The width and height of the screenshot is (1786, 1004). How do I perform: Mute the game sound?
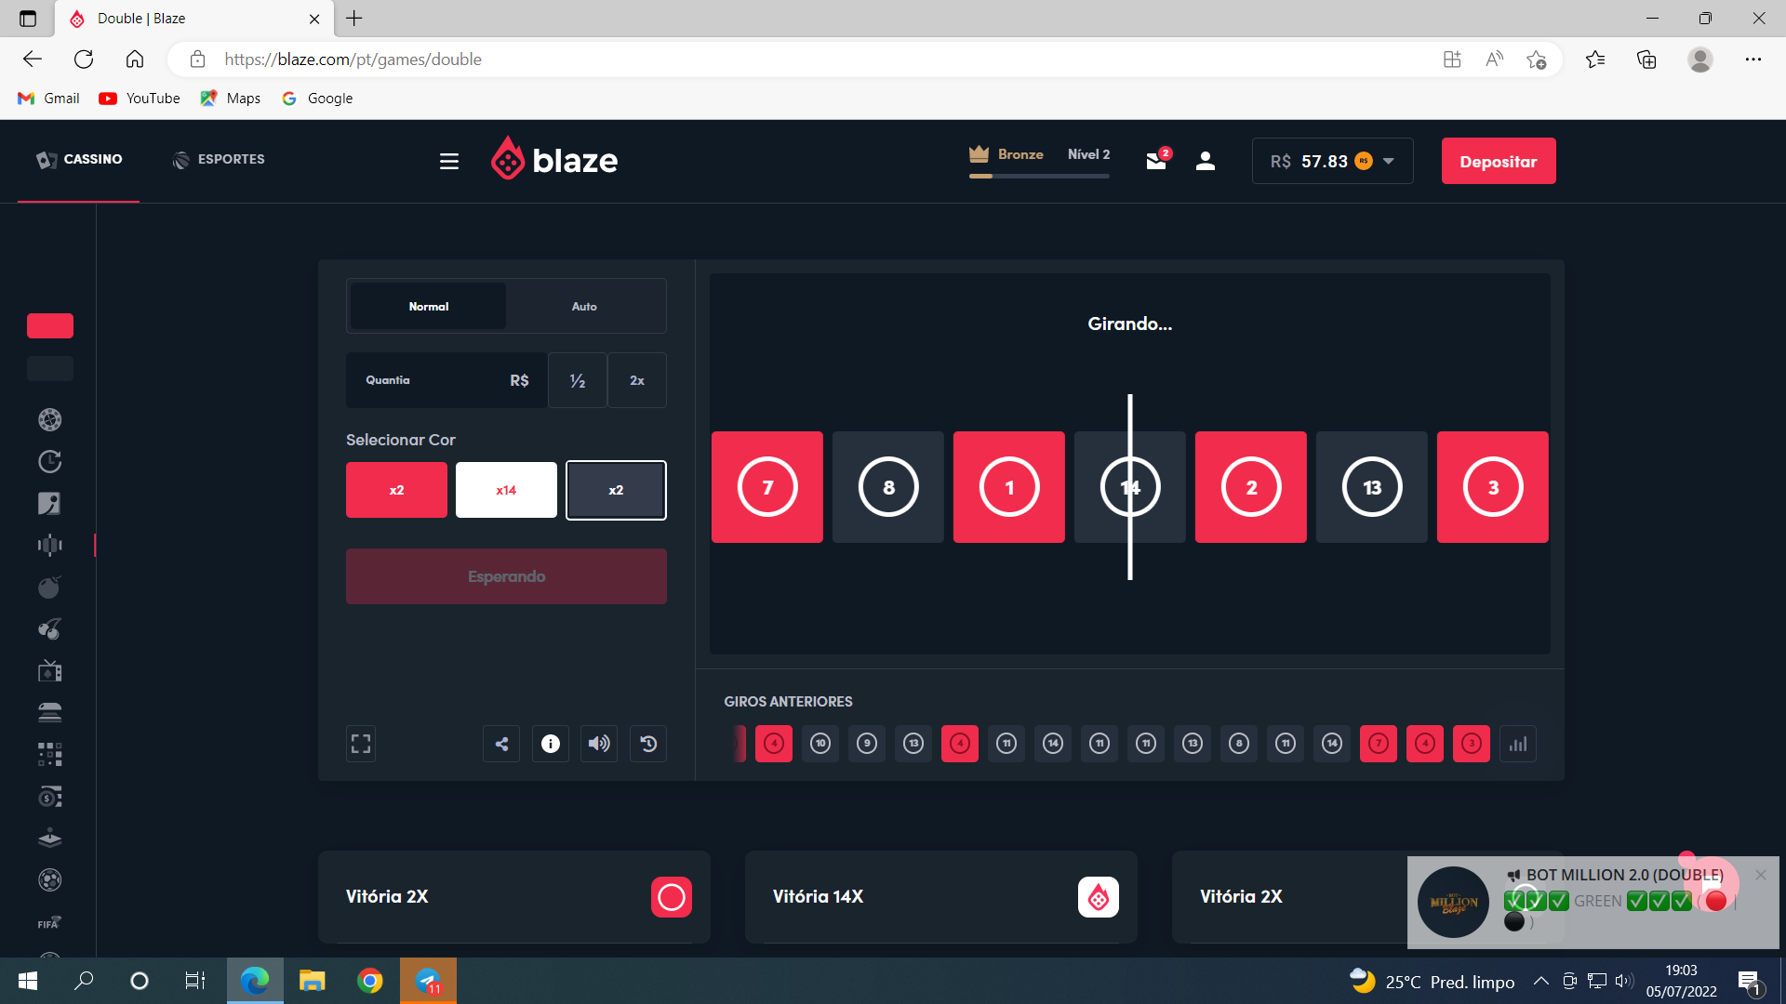(x=599, y=744)
